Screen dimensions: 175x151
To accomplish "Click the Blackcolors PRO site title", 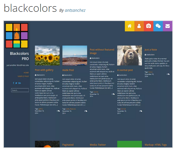I will (x=19, y=56).
